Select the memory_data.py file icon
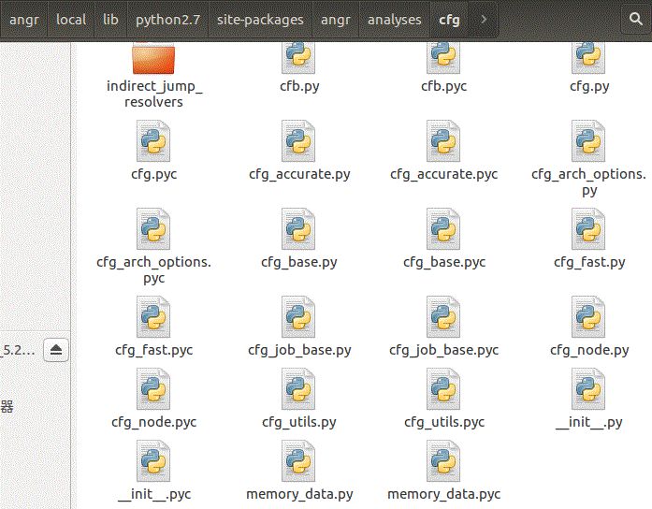This screenshot has width=652, height=509. [298, 461]
